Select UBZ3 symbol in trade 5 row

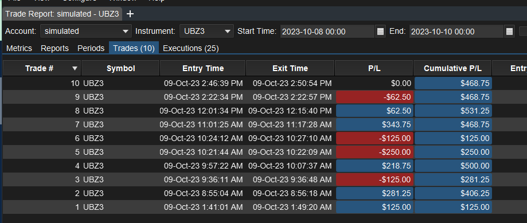tap(93, 152)
